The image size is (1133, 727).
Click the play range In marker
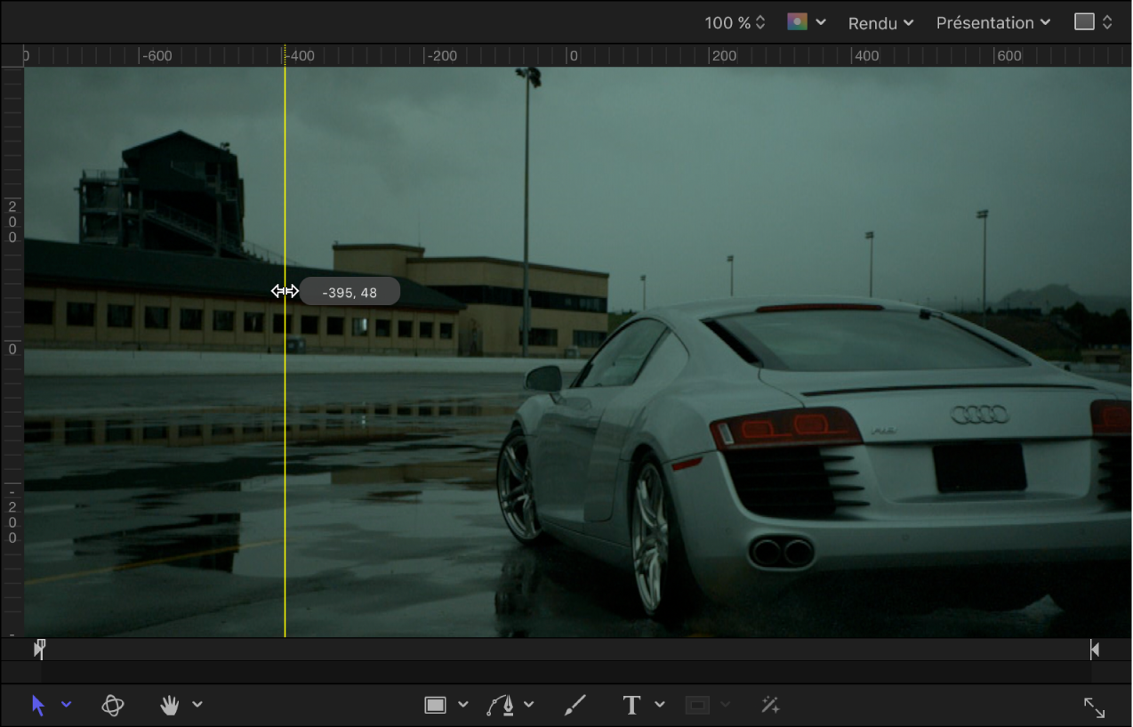[x=39, y=649]
